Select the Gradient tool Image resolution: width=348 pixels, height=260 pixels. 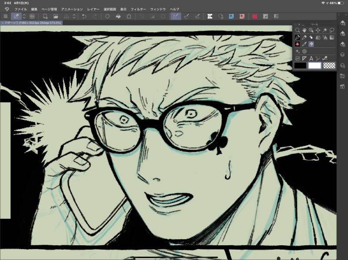click(x=332, y=37)
